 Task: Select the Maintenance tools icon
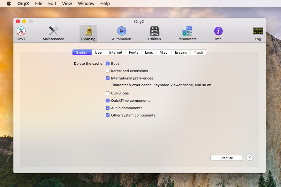(53, 31)
